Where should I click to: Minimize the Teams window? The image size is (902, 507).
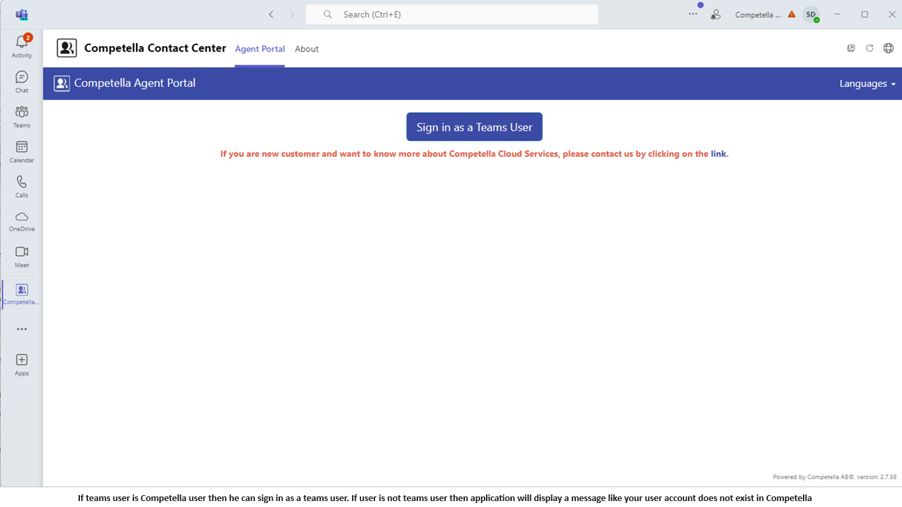pos(837,15)
